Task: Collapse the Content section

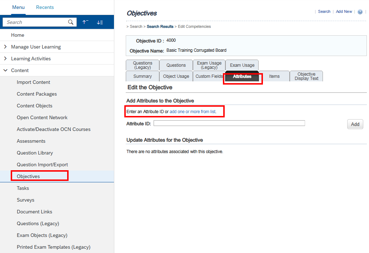Action: (5, 70)
